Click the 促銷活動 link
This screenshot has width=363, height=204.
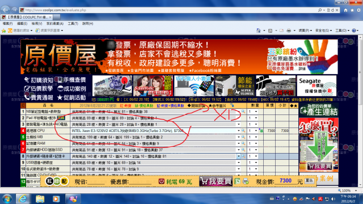pos(71,97)
